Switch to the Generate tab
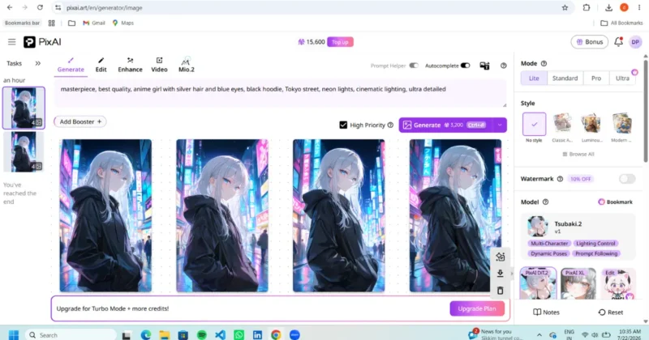 coord(71,66)
